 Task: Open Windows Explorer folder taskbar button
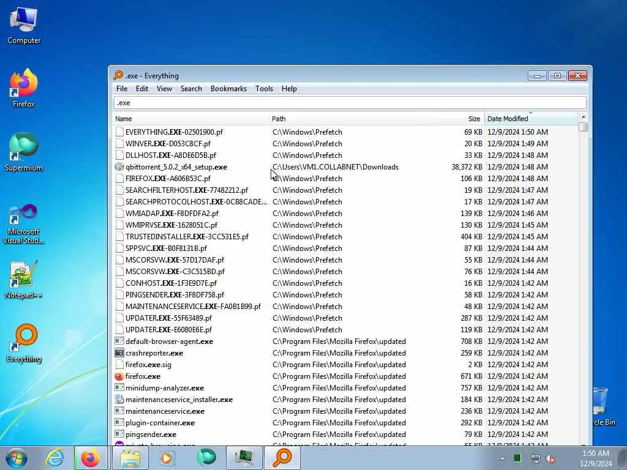(x=130, y=458)
